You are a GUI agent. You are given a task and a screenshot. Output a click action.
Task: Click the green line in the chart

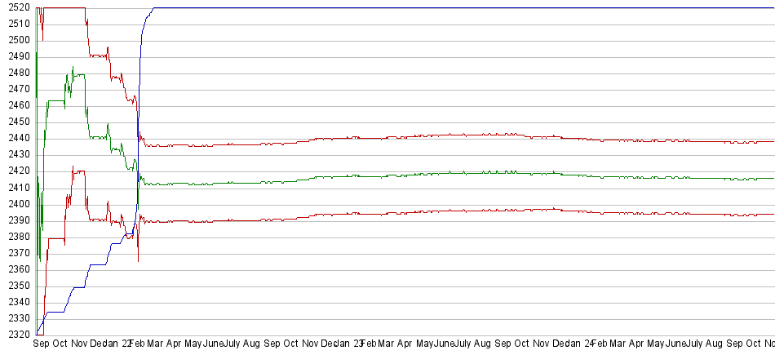(408, 175)
